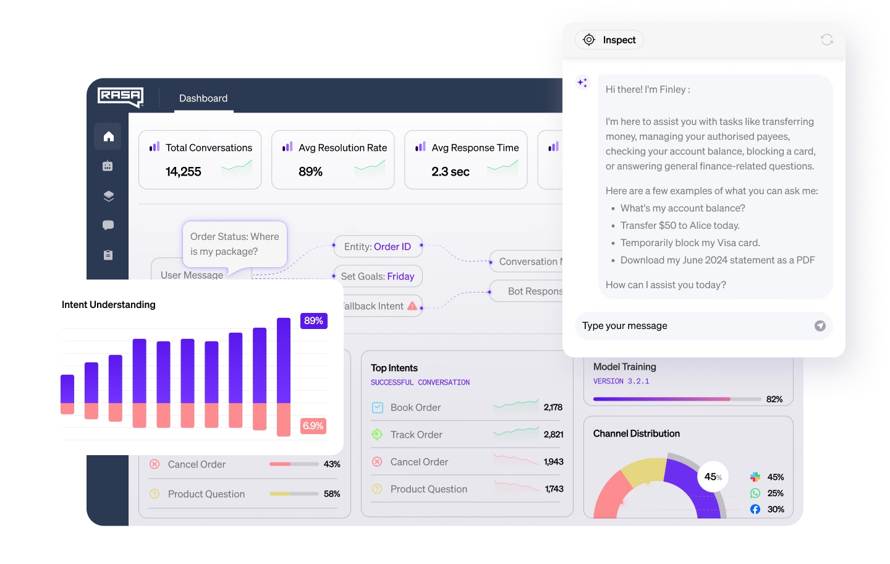Select the User Message node
Screen dimensions: 890x564
192,275
